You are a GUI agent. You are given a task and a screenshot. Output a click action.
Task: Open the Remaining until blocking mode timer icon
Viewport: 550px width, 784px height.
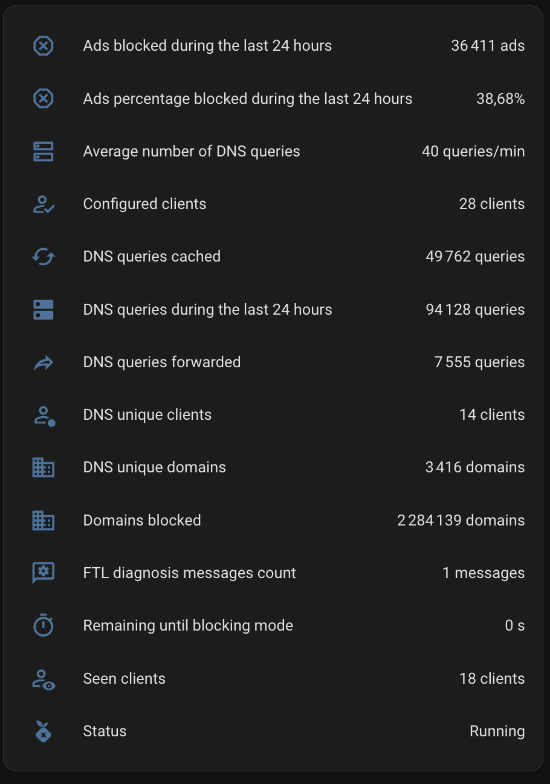pos(43,626)
